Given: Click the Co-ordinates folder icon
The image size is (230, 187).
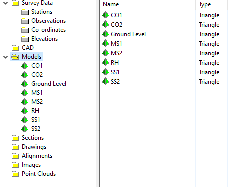Looking at the screenshot, I should pyautogui.click(x=25, y=30).
